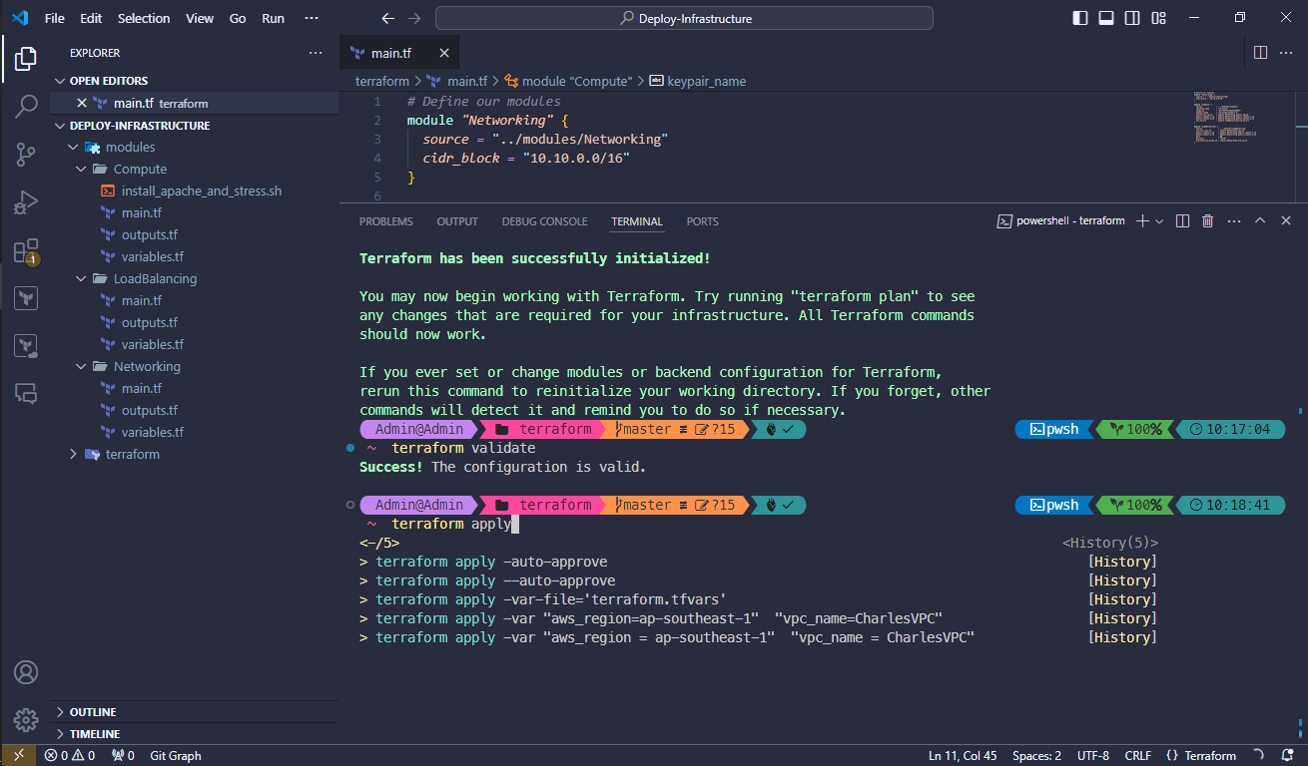Open the editor More Actions ellipsis
1308x766 pixels.
pos(1286,53)
